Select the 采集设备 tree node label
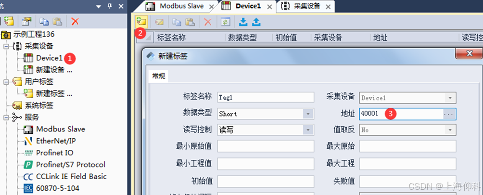 [x=39, y=46]
